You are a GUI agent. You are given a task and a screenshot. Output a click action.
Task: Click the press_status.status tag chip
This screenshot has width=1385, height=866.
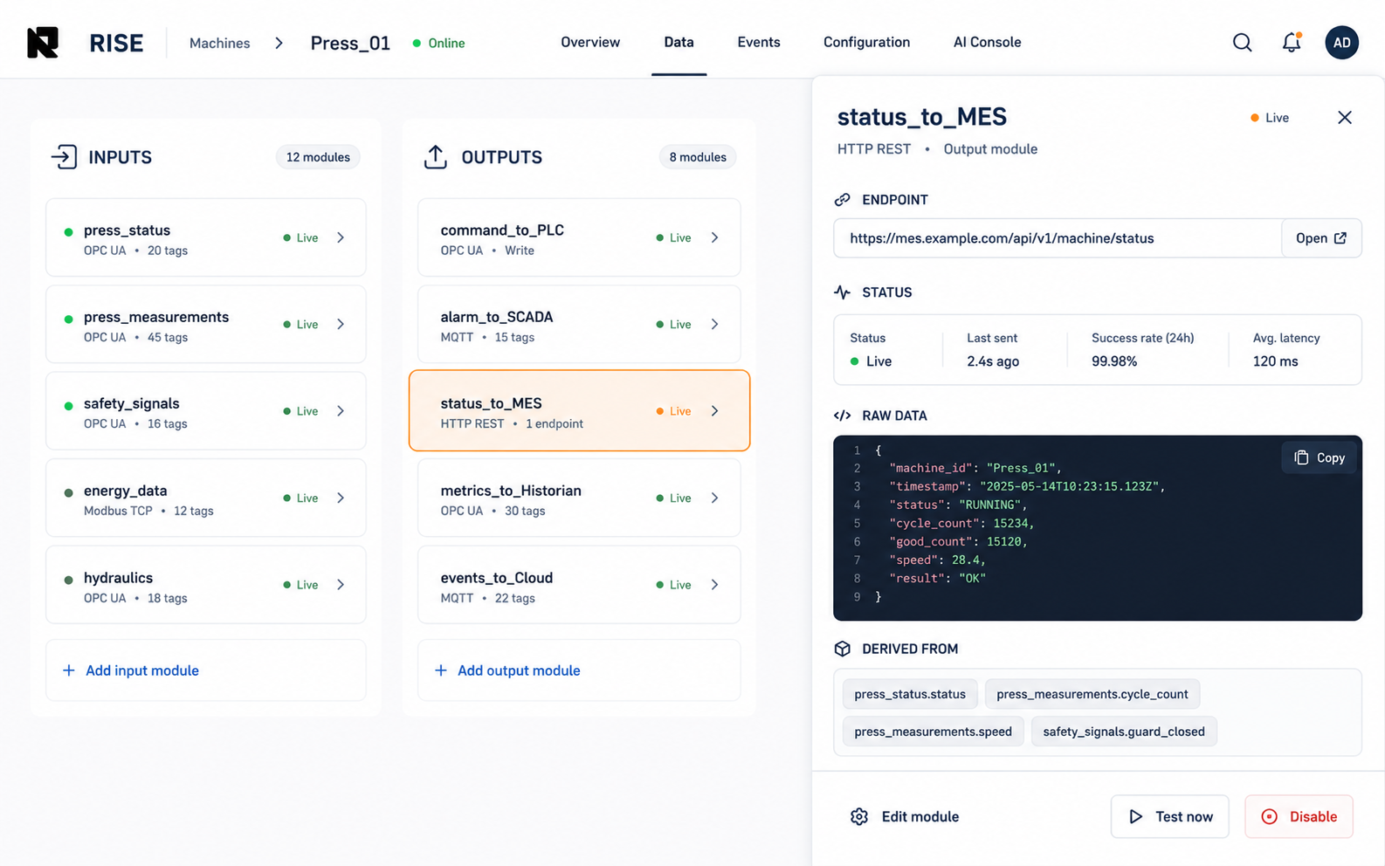click(910, 694)
